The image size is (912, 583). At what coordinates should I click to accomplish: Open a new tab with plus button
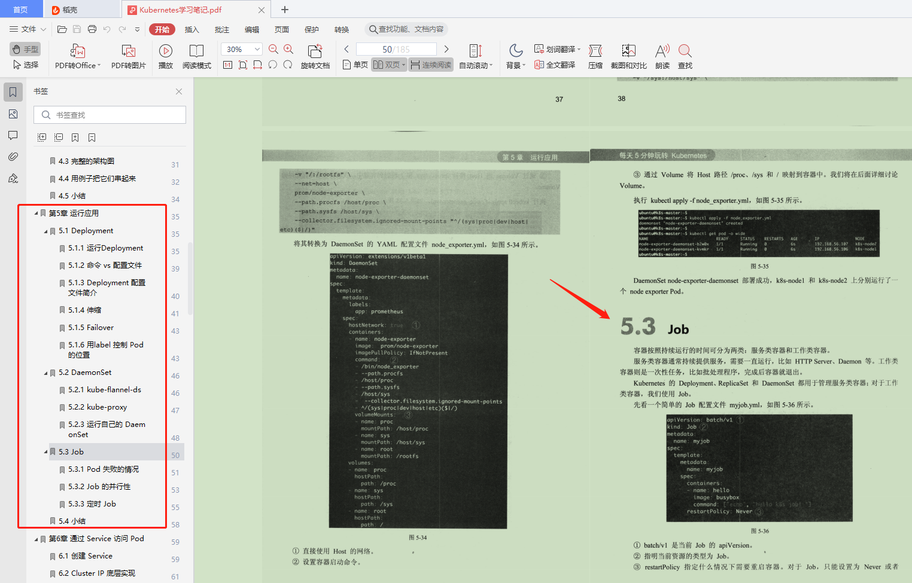pyautogui.click(x=285, y=10)
